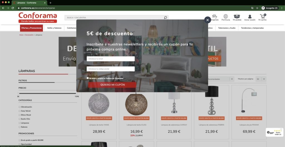Close the 5€ discount popup
285x147 pixels.
click(207, 20)
